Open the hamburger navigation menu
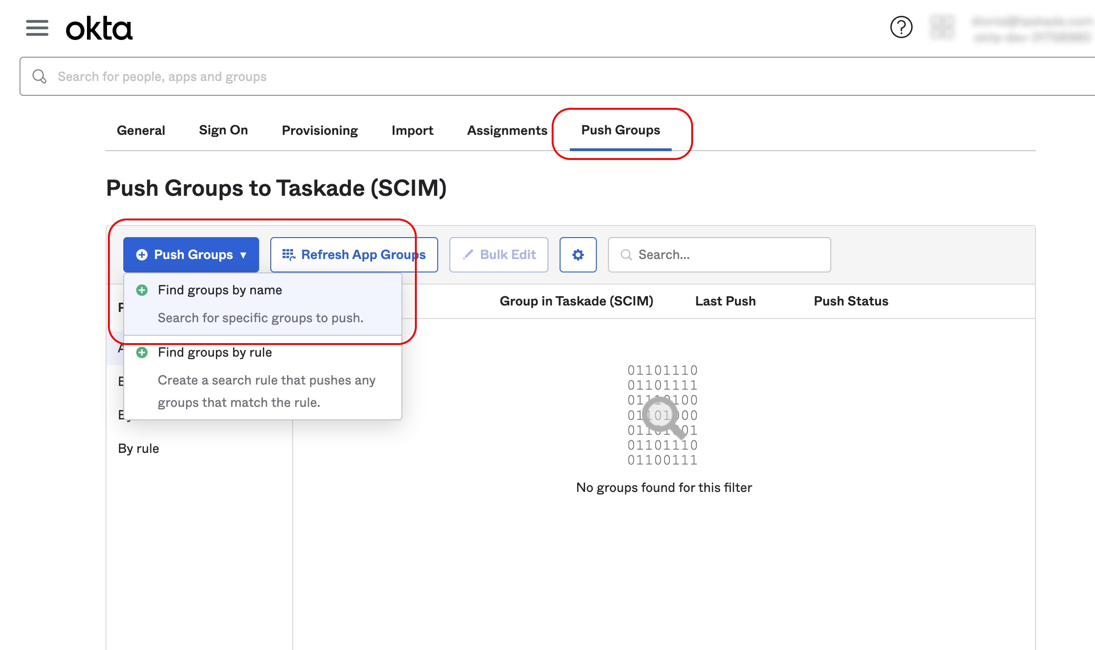 [x=37, y=28]
